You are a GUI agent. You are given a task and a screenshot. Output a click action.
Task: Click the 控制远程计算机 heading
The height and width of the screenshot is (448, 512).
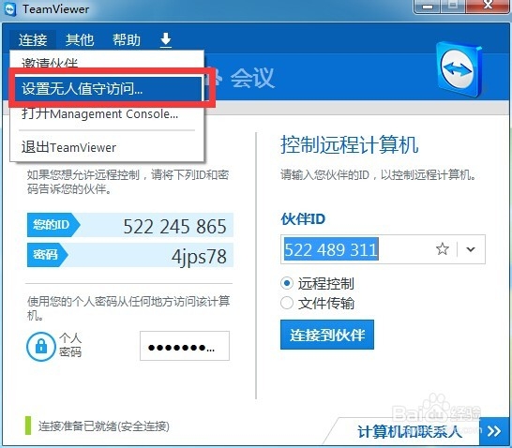click(350, 144)
